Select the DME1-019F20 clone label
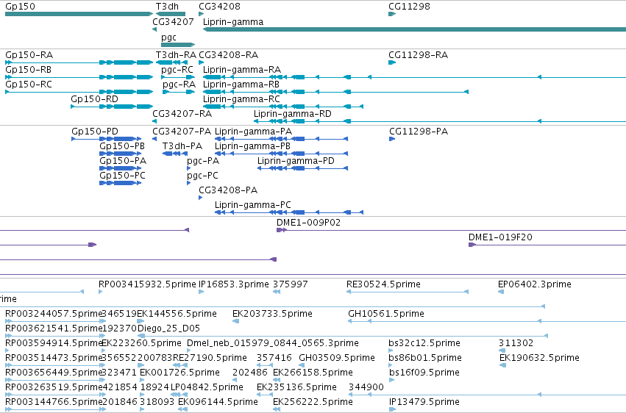 (x=501, y=237)
